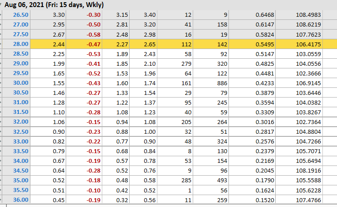
Task: Click last price 2.44 in highlighted row
Action: tap(59, 44)
